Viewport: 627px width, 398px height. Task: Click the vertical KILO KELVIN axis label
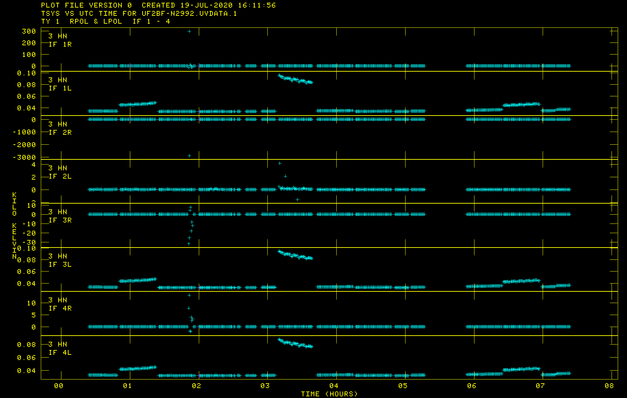(x=14, y=226)
